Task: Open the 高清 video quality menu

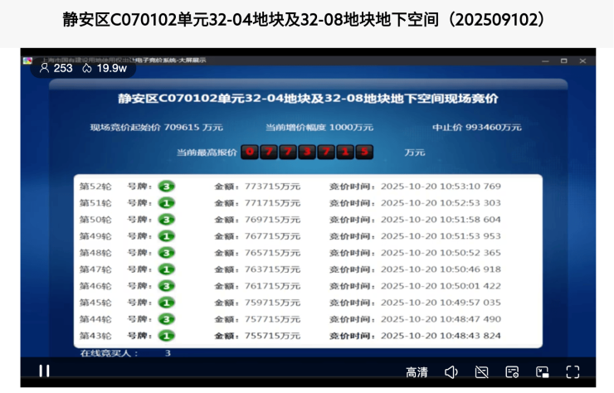Action: pyautogui.click(x=417, y=372)
